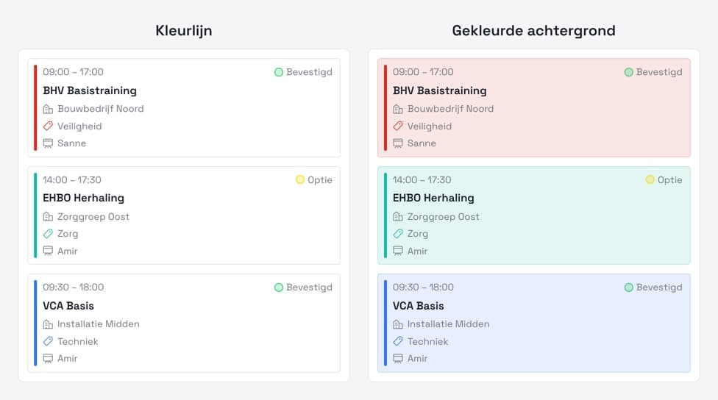The image size is (718, 400).
Task: Click building icon beside Bouwbedrijf Noord in Kleurlijn column
Action: 48,109
